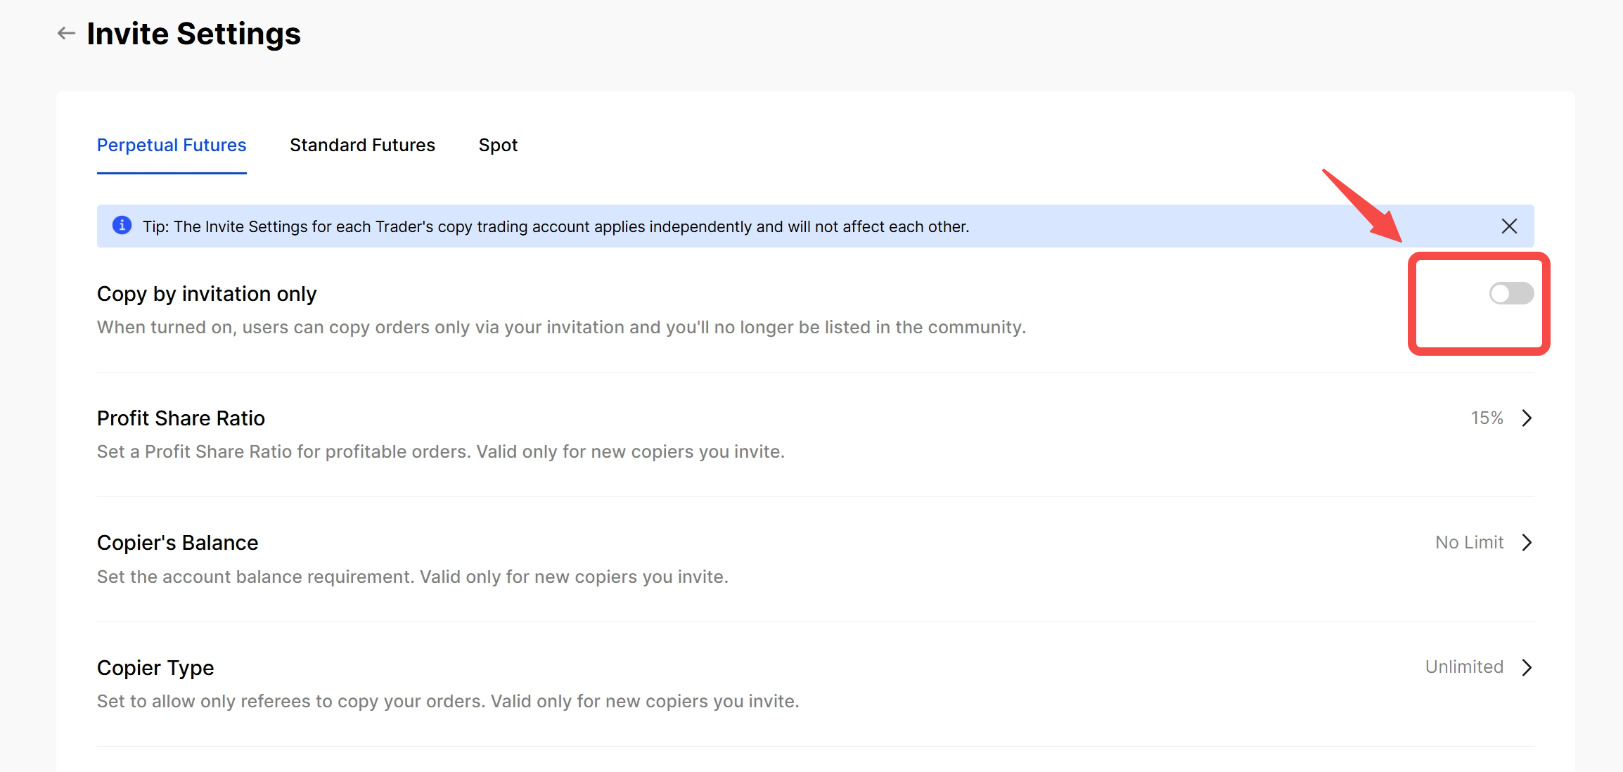Switch to Standard Futures tab
Viewport: 1623px width, 772px height.
pos(362,145)
